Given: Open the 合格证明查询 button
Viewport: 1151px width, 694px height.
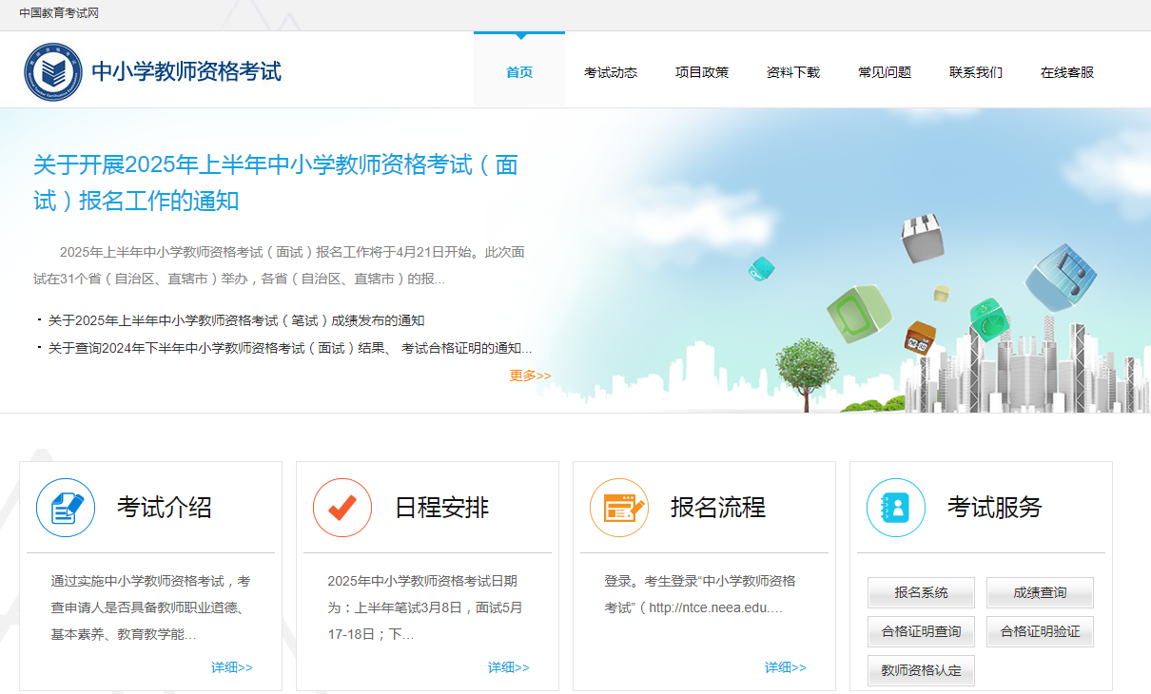Looking at the screenshot, I should (921, 631).
